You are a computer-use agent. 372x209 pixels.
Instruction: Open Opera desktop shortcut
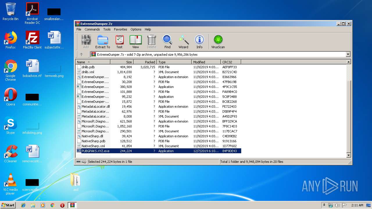coord(10,97)
